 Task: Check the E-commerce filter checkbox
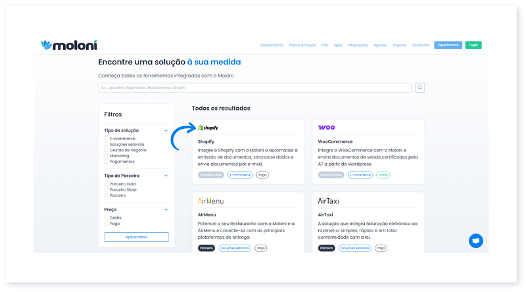click(x=107, y=139)
